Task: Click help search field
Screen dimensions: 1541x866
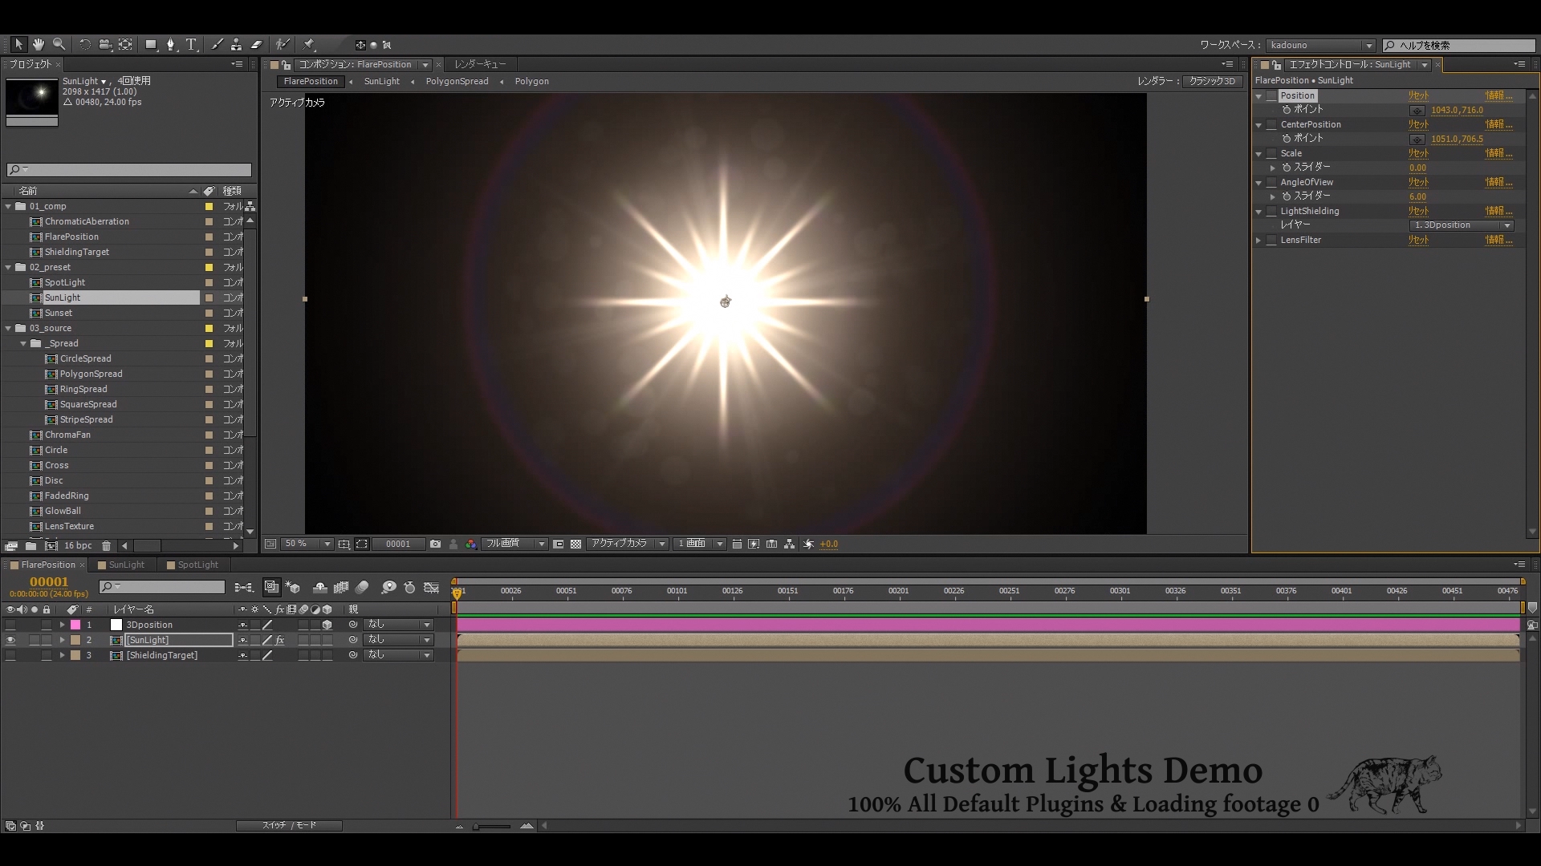Action: coord(1458,45)
